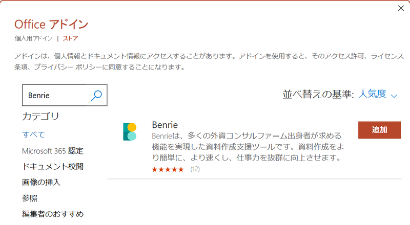The height and width of the screenshot is (225, 410).
Task: Select the ドキュメント校閲 category
Action: click(53, 167)
